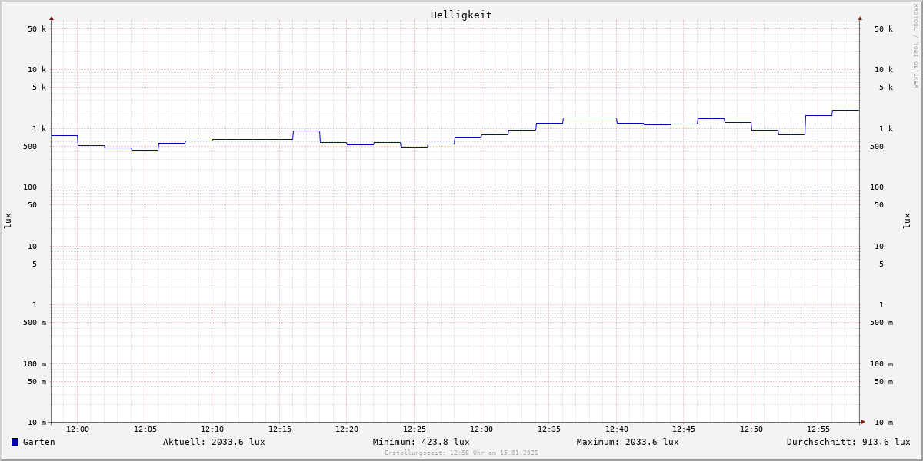Click the red arrow ending the time axis
Viewport: 923px width, 461px height.
[863, 422]
